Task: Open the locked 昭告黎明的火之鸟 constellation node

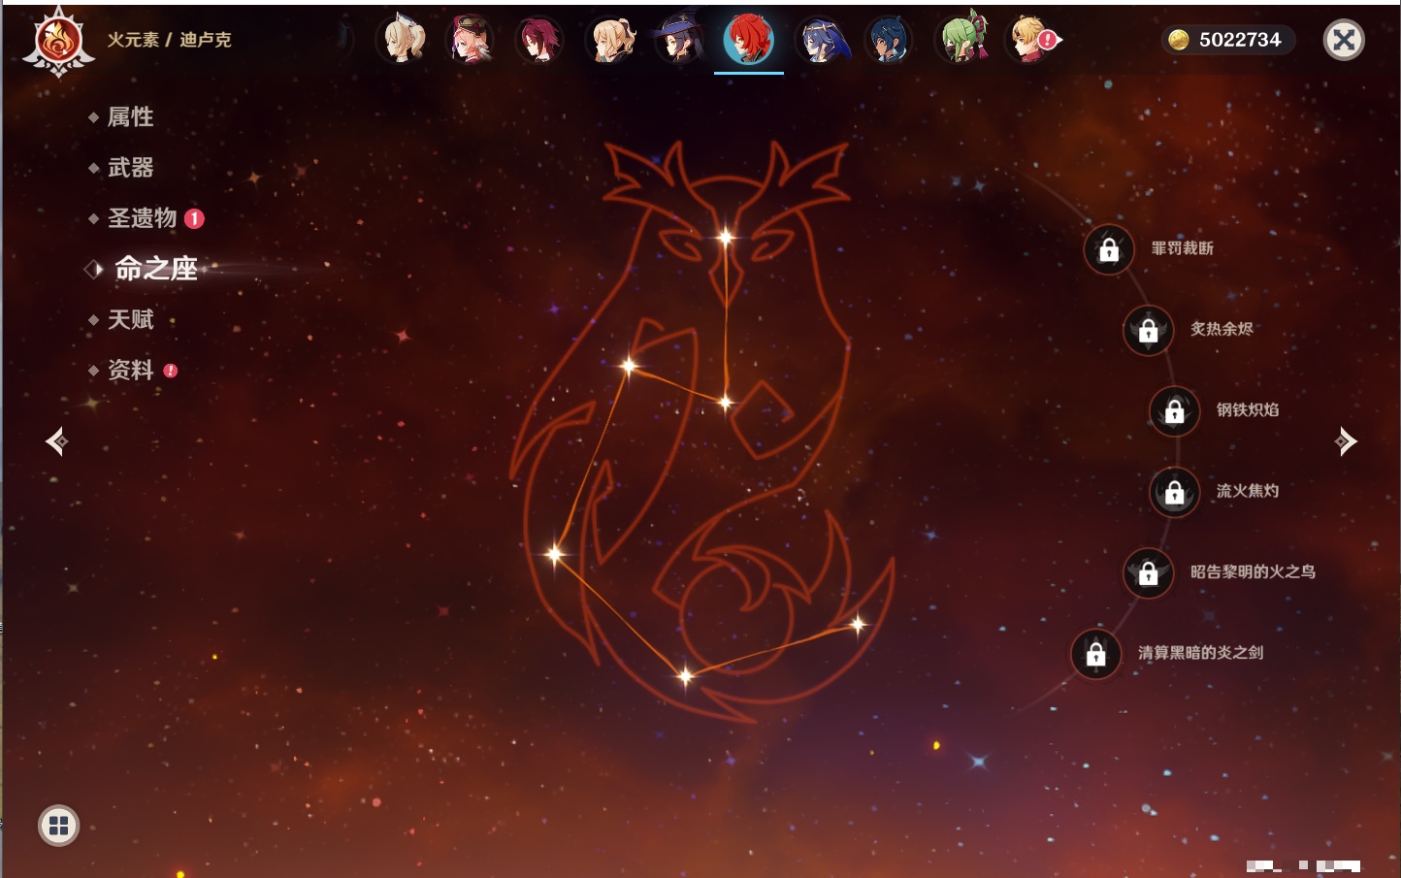Action: [x=1149, y=573]
